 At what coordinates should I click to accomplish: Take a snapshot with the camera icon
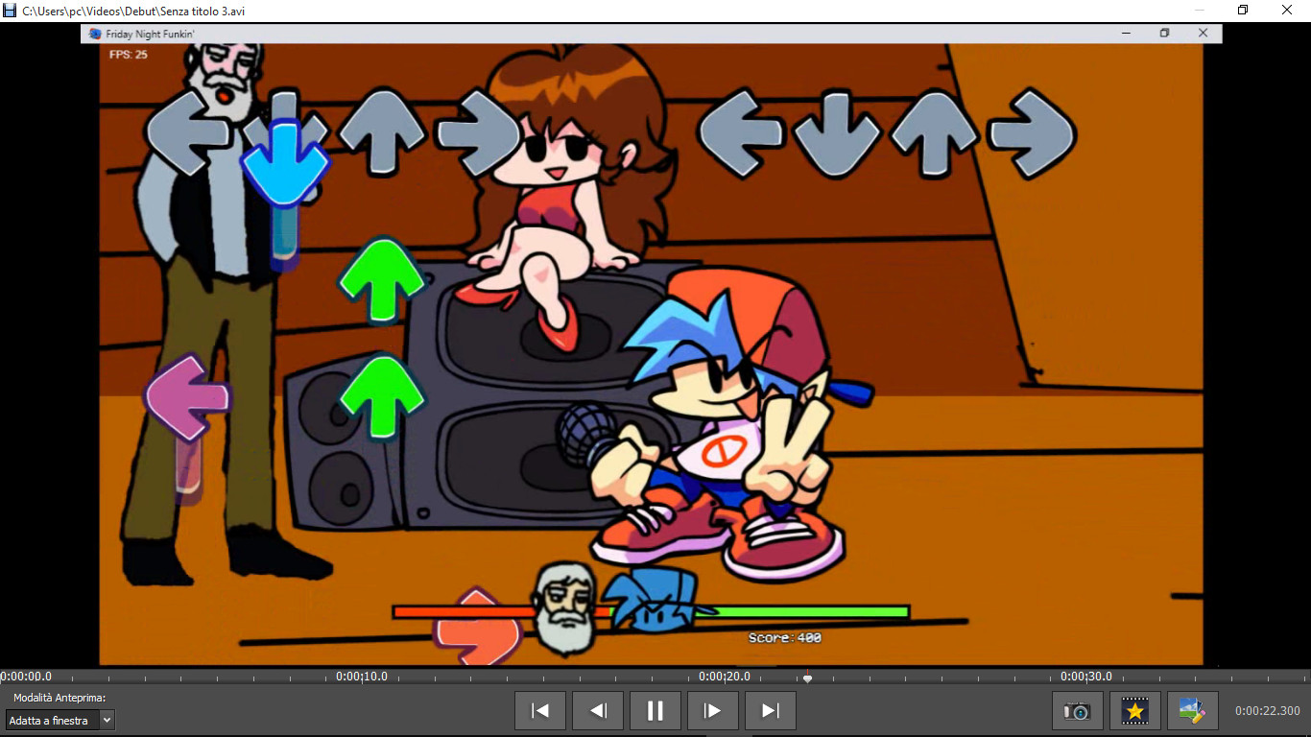[x=1077, y=711]
